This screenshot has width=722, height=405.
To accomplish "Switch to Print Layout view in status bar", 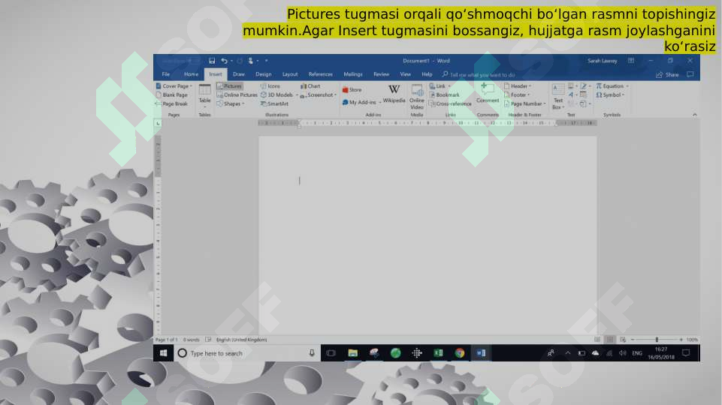I will click(x=609, y=340).
